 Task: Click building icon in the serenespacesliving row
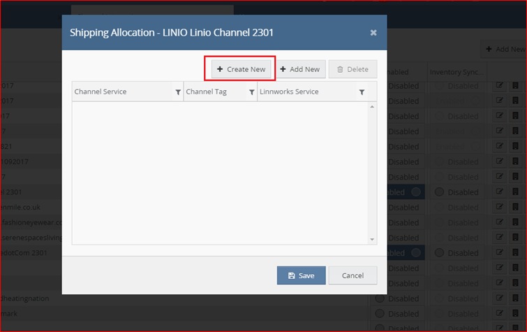click(x=515, y=238)
